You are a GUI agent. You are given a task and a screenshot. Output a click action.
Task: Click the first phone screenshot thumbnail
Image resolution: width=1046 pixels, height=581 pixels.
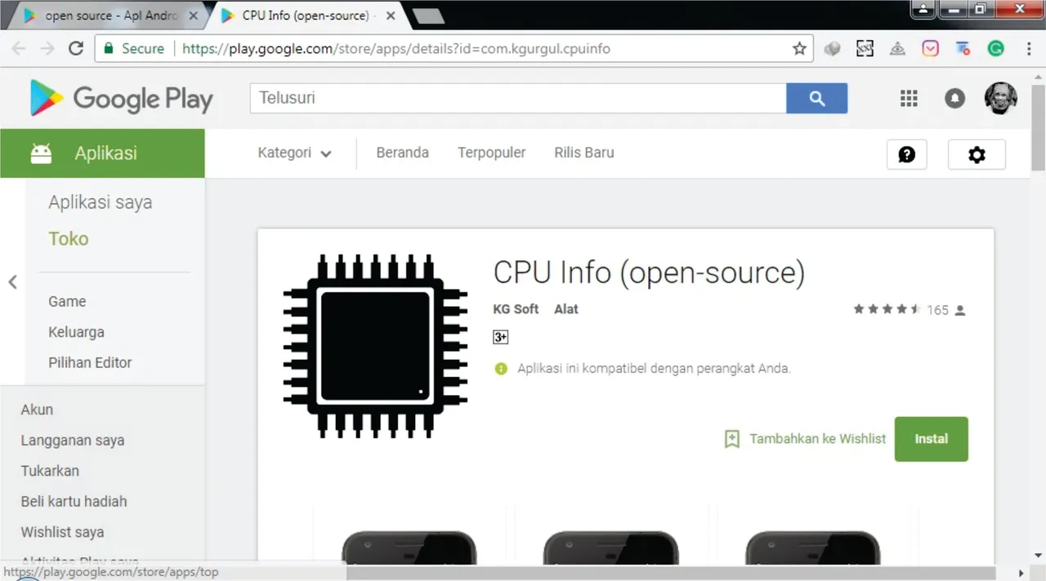coord(409,547)
